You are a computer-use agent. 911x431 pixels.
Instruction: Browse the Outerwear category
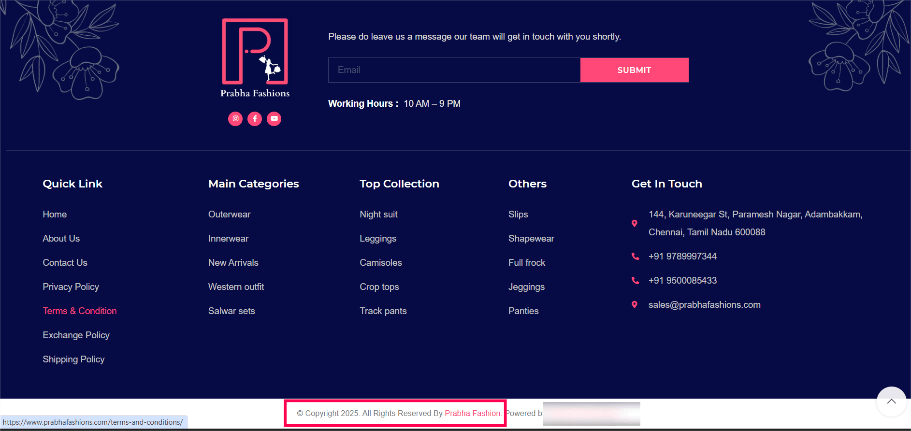pyautogui.click(x=230, y=214)
